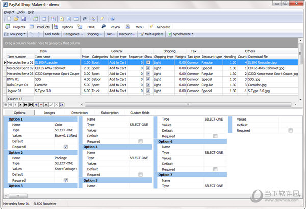Switch to the Description tab

click(x=80, y=113)
